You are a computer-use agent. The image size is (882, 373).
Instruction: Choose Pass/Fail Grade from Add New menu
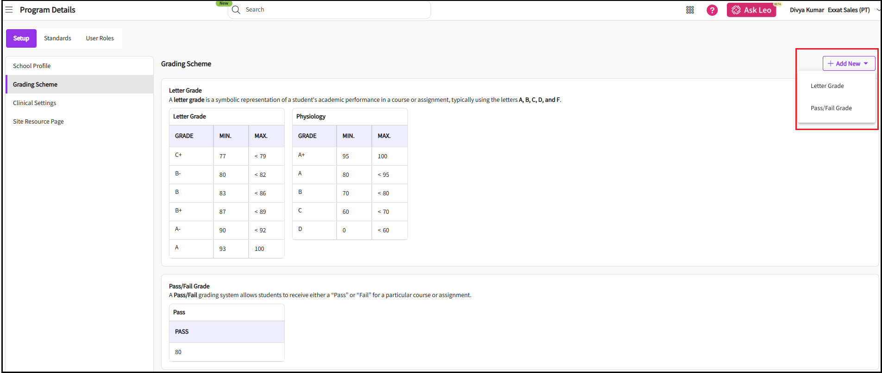click(x=831, y=108)
